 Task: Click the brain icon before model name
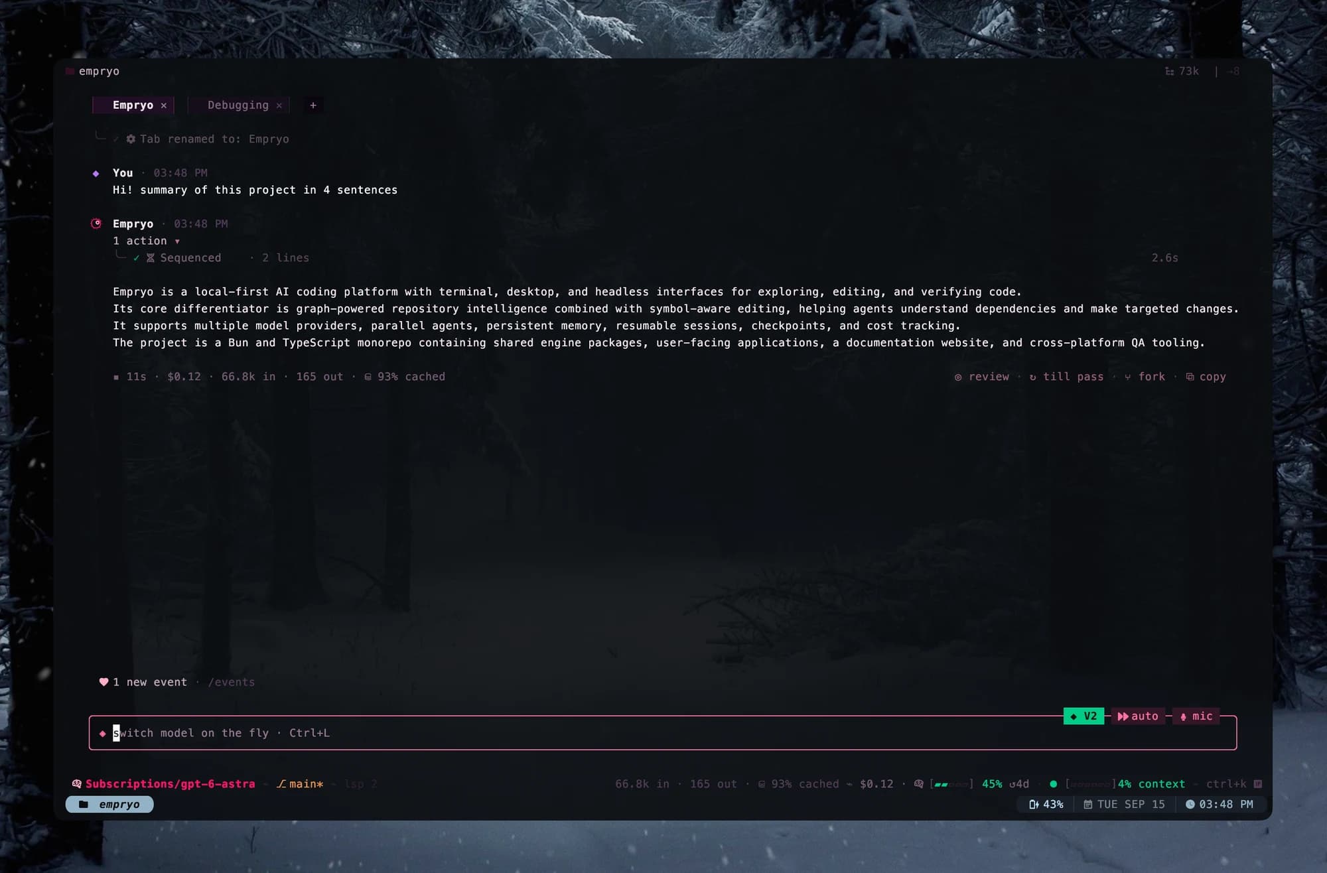(77, 784)
